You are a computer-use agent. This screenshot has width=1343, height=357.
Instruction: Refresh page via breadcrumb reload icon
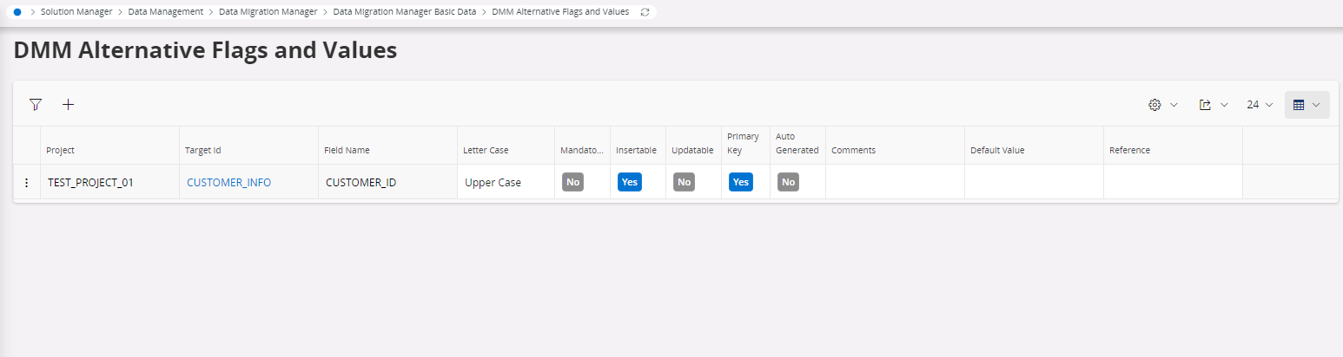point(645,12)
